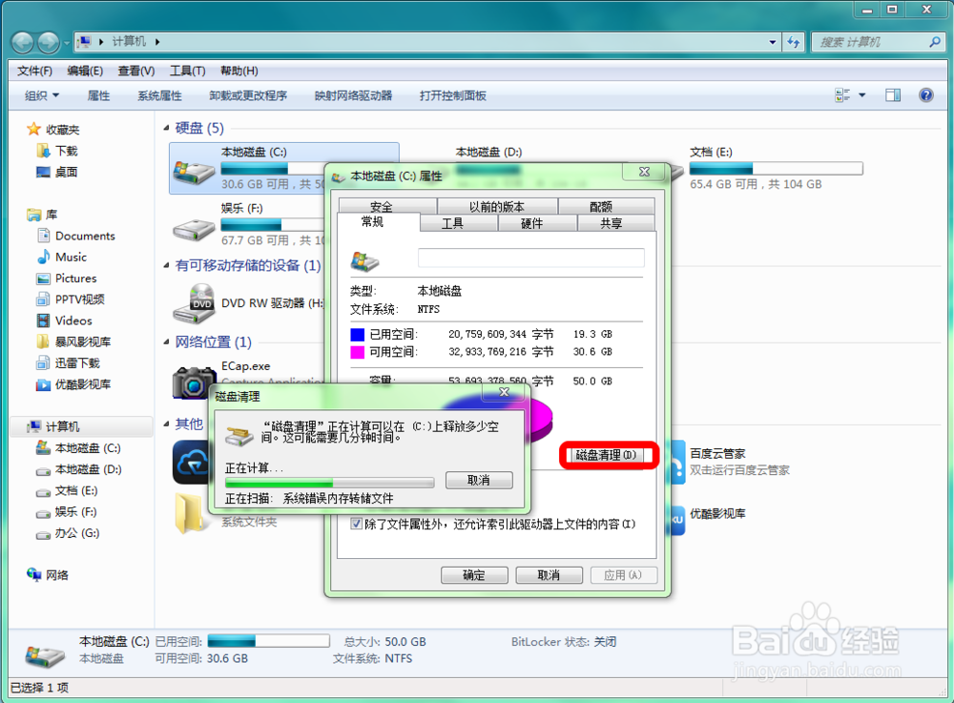Open the 编辑(E) menu
This screenshot has height=703, width=954.
tap(85, 72)
